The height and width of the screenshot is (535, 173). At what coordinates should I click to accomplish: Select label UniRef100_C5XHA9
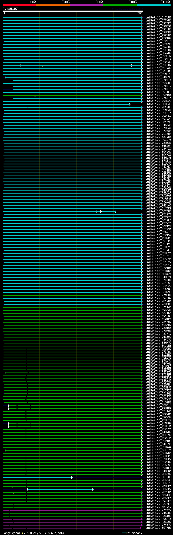(x=158, y=62)
